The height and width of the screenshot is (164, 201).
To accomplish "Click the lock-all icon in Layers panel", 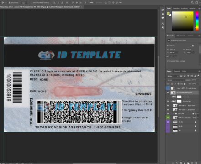I will [x=185, y=84].
